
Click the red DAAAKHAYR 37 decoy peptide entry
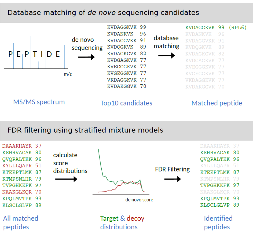pos(22,146)
